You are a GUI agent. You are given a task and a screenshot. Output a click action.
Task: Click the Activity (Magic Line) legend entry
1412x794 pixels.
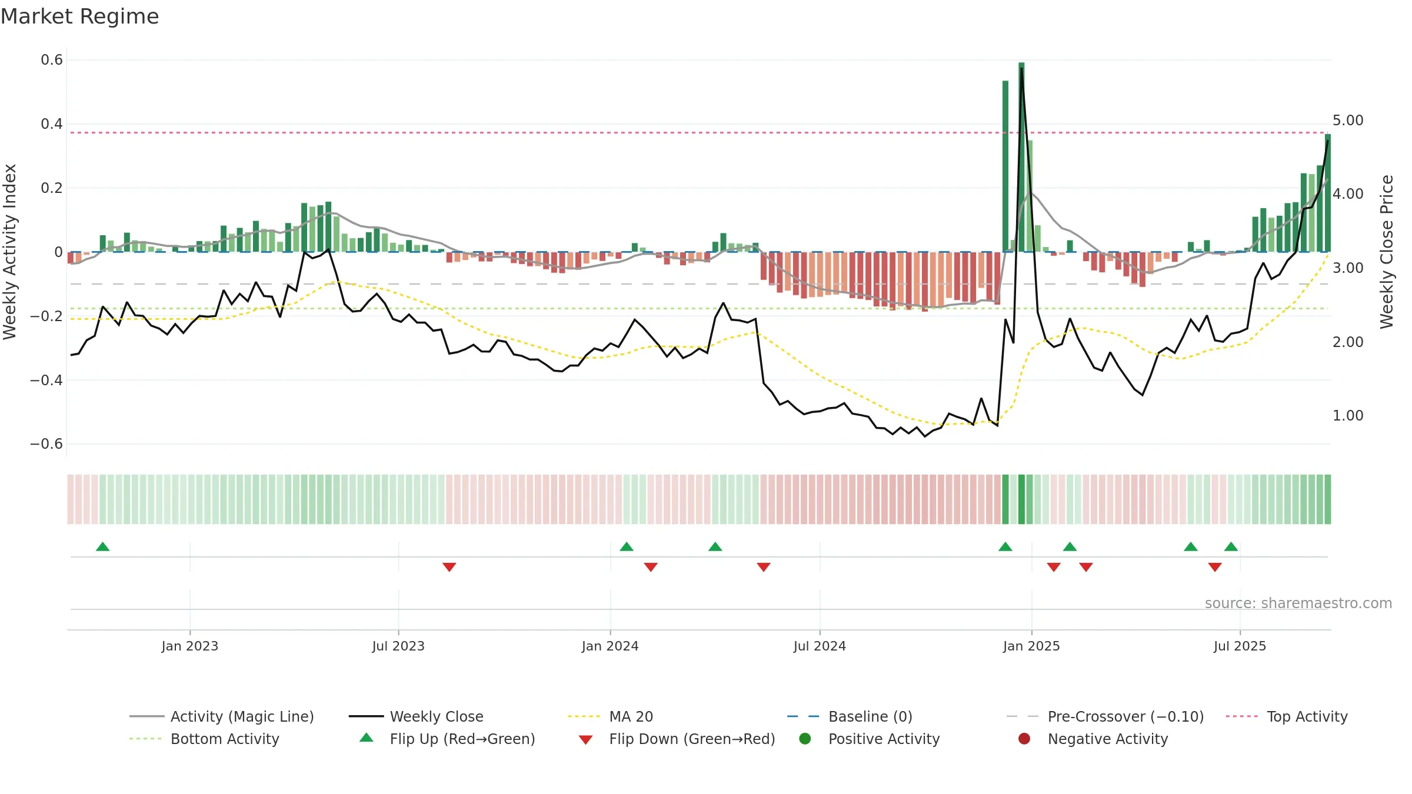coord(222,716)
